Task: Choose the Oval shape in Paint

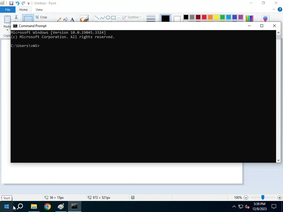Action: pyautogui.click(x=108, y=17)
